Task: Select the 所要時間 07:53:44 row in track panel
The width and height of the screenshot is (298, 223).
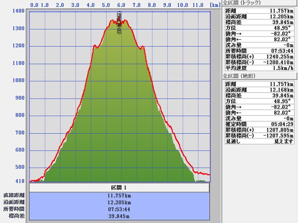Action: tap(259, 51)
